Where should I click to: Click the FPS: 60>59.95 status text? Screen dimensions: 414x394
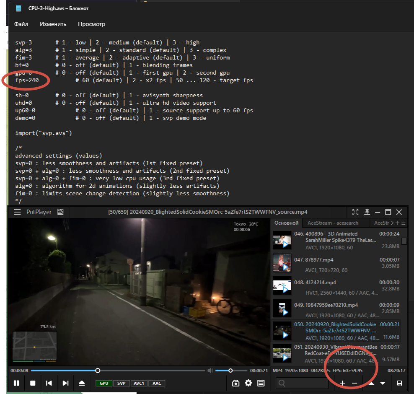tap(347, 371)
